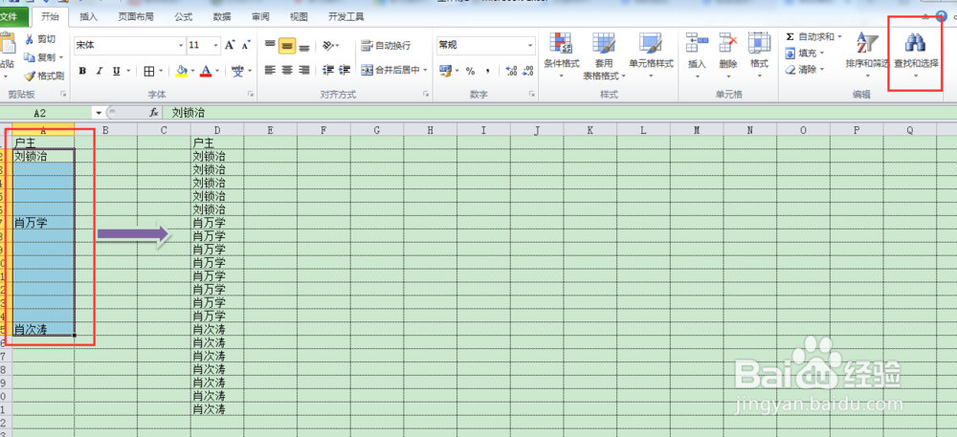Click the Increase Font Size icon
The height and width of the screenshot is (437, 957).
230,45
